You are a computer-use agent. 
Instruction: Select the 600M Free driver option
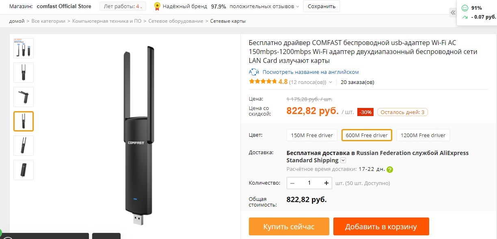coord(367,135)
